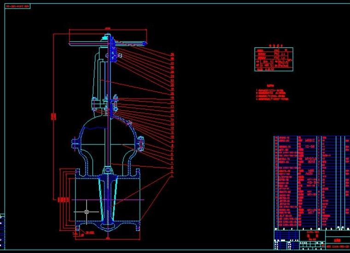This screenshot has height=253, width=350.
Task: Click the crosshair cursor marker near the valve base
Action: click(87, 212)
